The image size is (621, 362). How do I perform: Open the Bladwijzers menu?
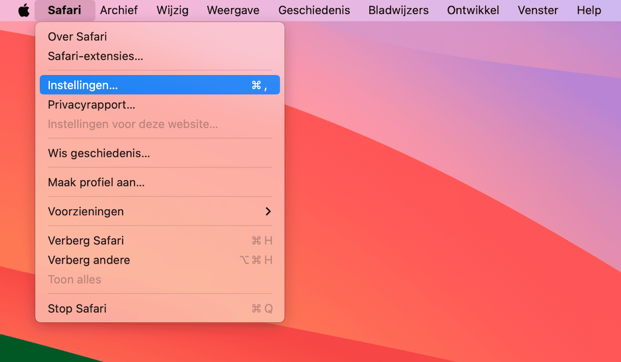(398, 10)
